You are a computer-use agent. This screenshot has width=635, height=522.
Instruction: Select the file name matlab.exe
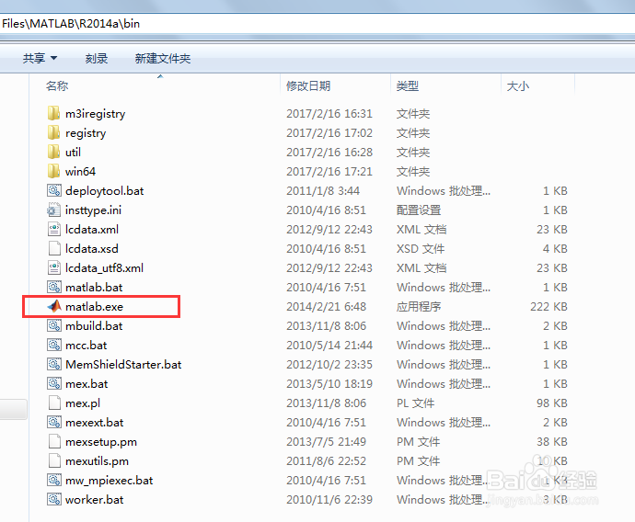coord(95,306)
